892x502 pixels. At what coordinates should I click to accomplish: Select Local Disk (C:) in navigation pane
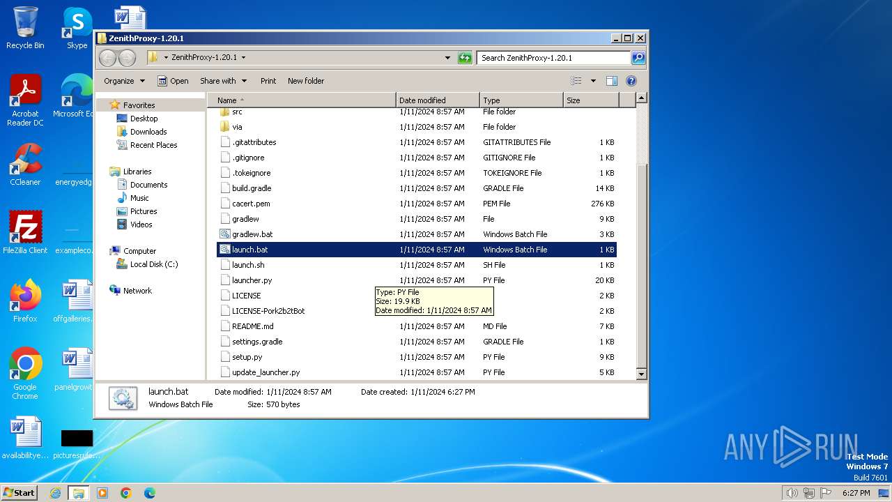pyautogui.click(x=147, y=264)
